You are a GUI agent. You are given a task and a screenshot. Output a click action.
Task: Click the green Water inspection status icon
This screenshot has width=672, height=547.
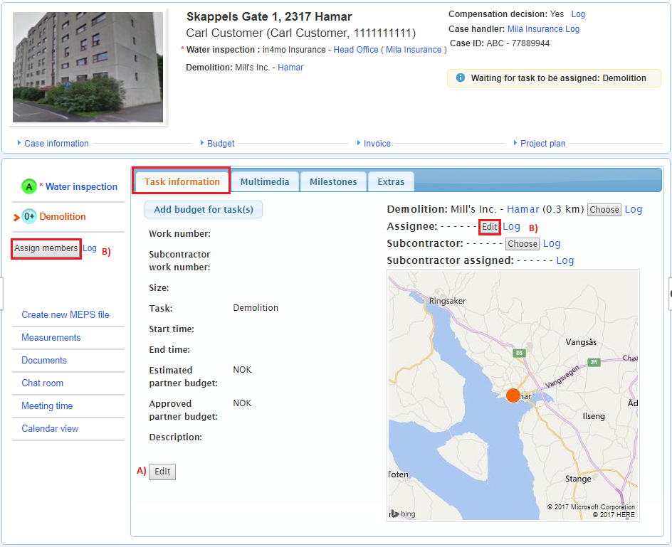(x=28, y=187)
